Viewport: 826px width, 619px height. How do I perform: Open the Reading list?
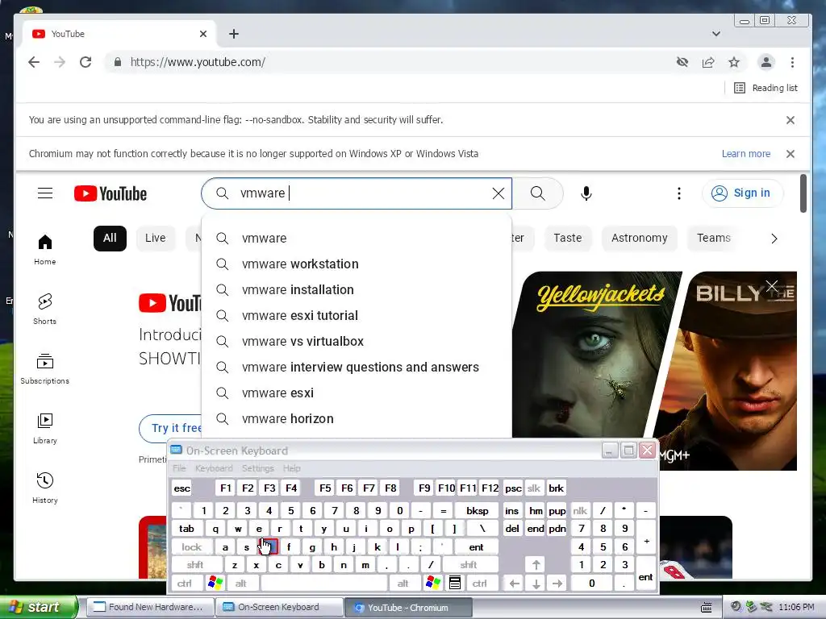(766, 88)
